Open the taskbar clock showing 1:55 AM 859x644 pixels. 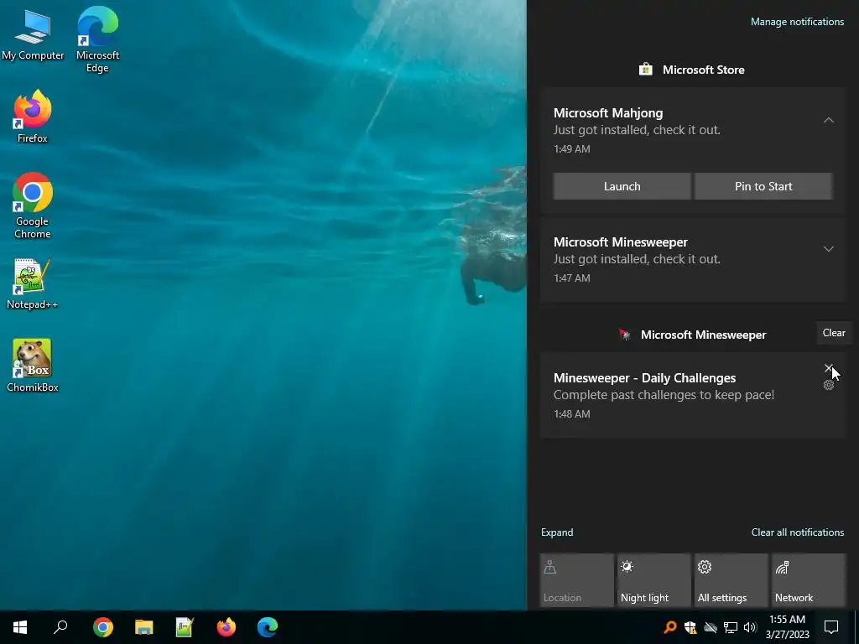pyautogui.click(x=787, y=627)
